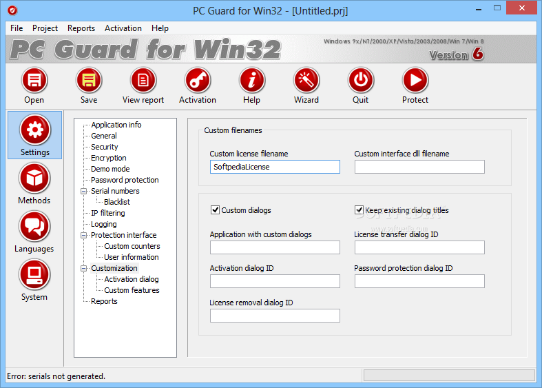This screenshot has width=542, height=388.
Task: Click the status bar error message
Action: click(x=56, y=376)
